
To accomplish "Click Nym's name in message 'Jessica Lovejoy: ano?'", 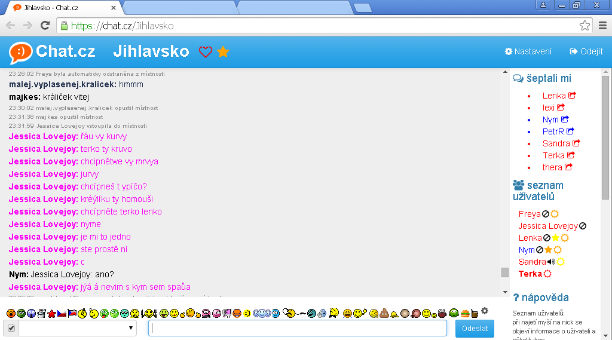I will (x=19, y=274).
